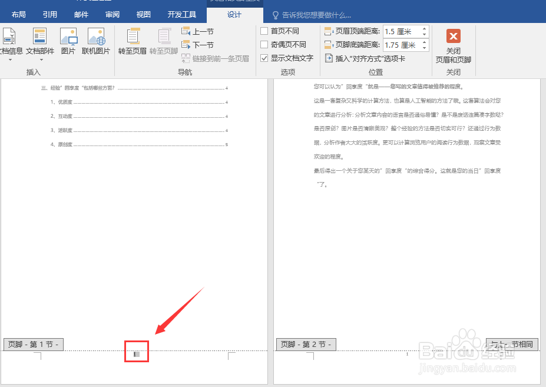The image size is (546, 387).
Task: Click 转至页眉 to go to header
Action: click(x=132, y=41)
